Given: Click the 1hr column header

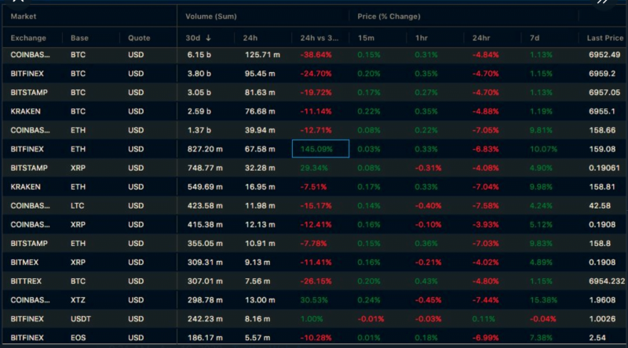Looking at the screenshot, I should [422, 38].
